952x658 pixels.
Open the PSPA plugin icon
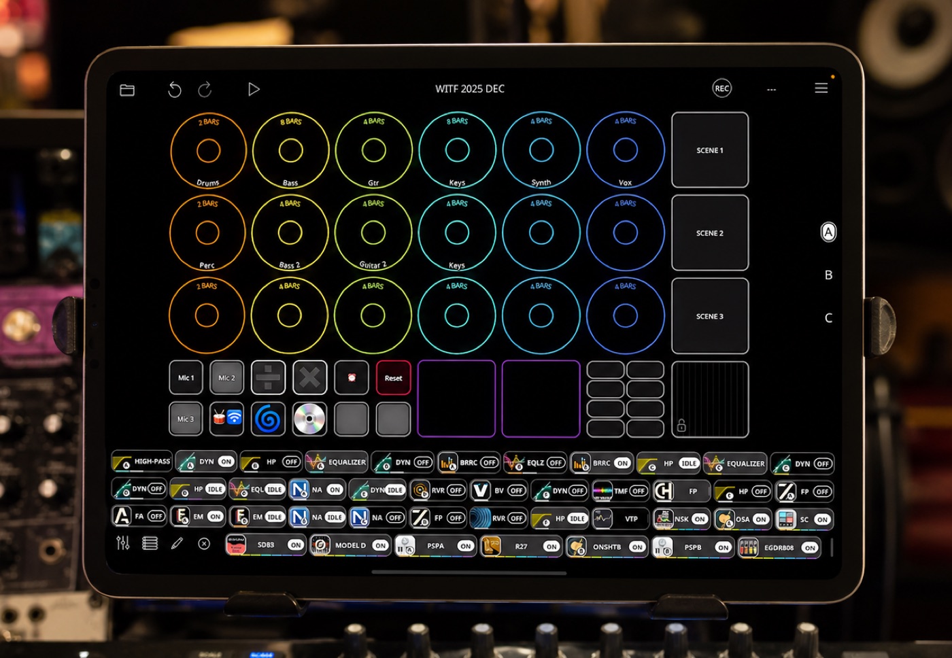(x=405, y=546)
